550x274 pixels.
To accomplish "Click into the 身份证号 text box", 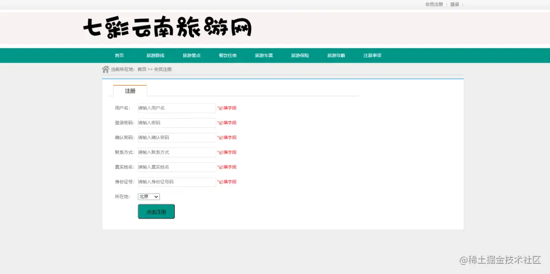I will click(177, 182).
